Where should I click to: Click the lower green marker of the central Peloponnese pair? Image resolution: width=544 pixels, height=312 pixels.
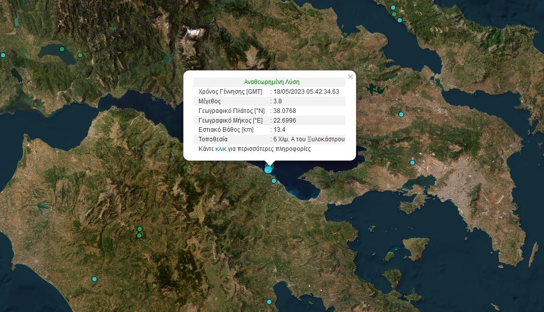point(139,235)
